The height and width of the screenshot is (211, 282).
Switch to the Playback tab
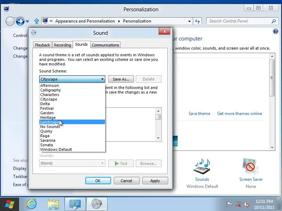pos(42,45)
